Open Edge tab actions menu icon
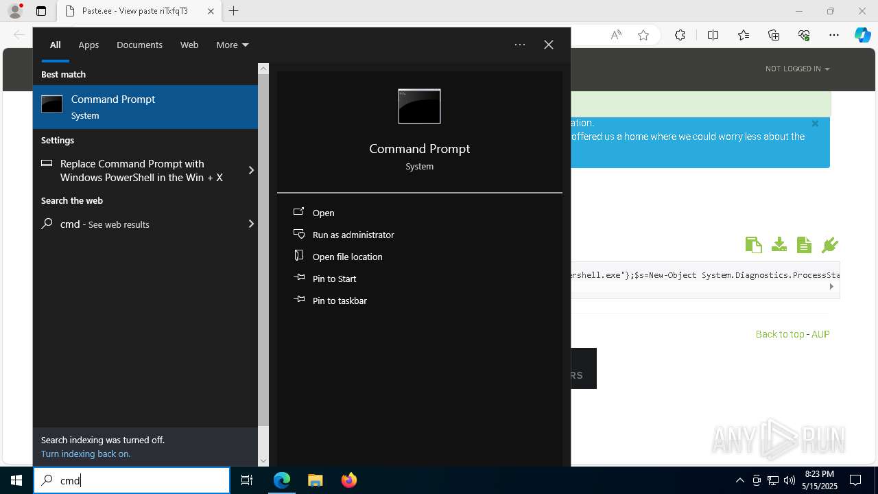 [41, 11]
